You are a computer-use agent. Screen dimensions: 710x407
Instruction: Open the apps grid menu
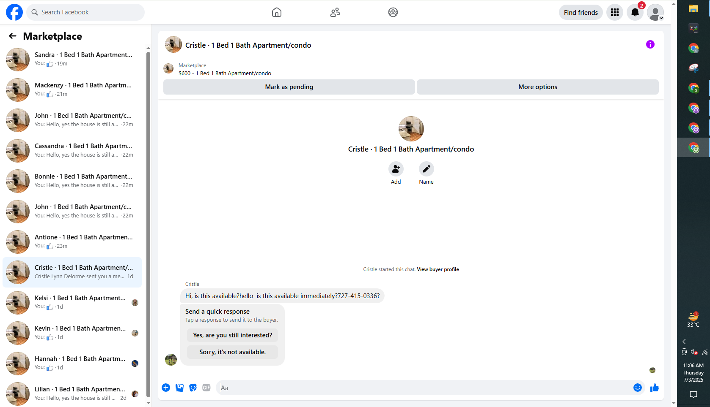pyautogui.click(x=615, y=12)
